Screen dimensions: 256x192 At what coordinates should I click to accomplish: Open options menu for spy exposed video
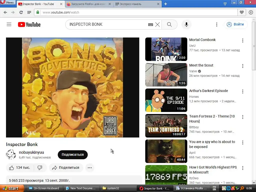click(x=242, y=142)
